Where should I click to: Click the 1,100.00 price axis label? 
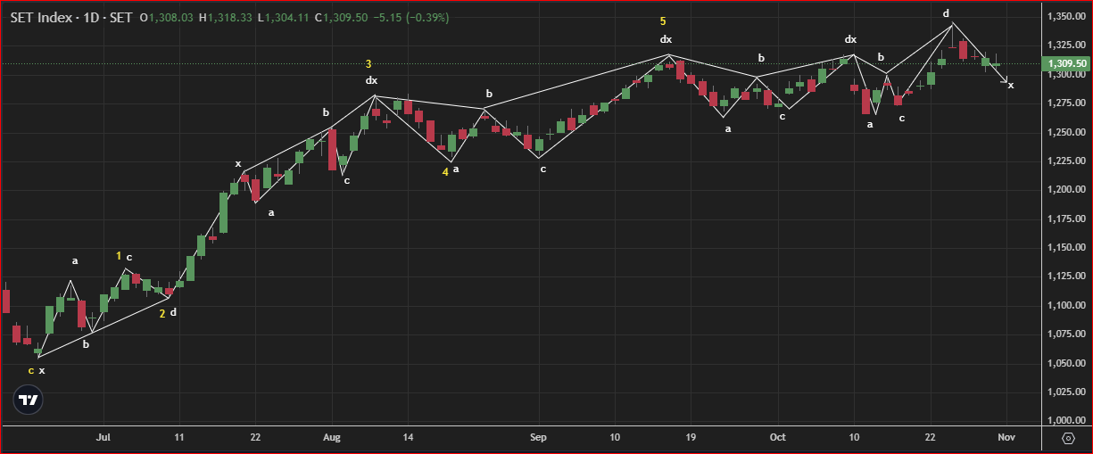point(1066,305)
